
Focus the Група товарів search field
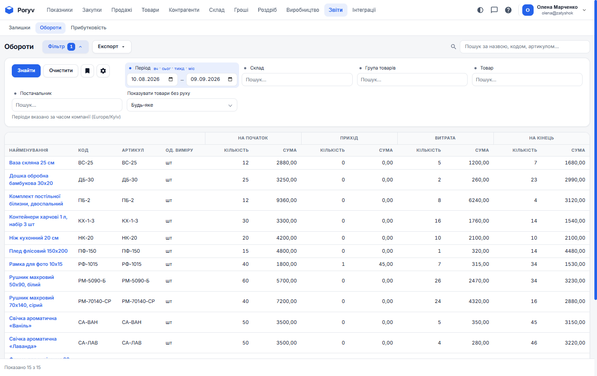tap(412, 80)
